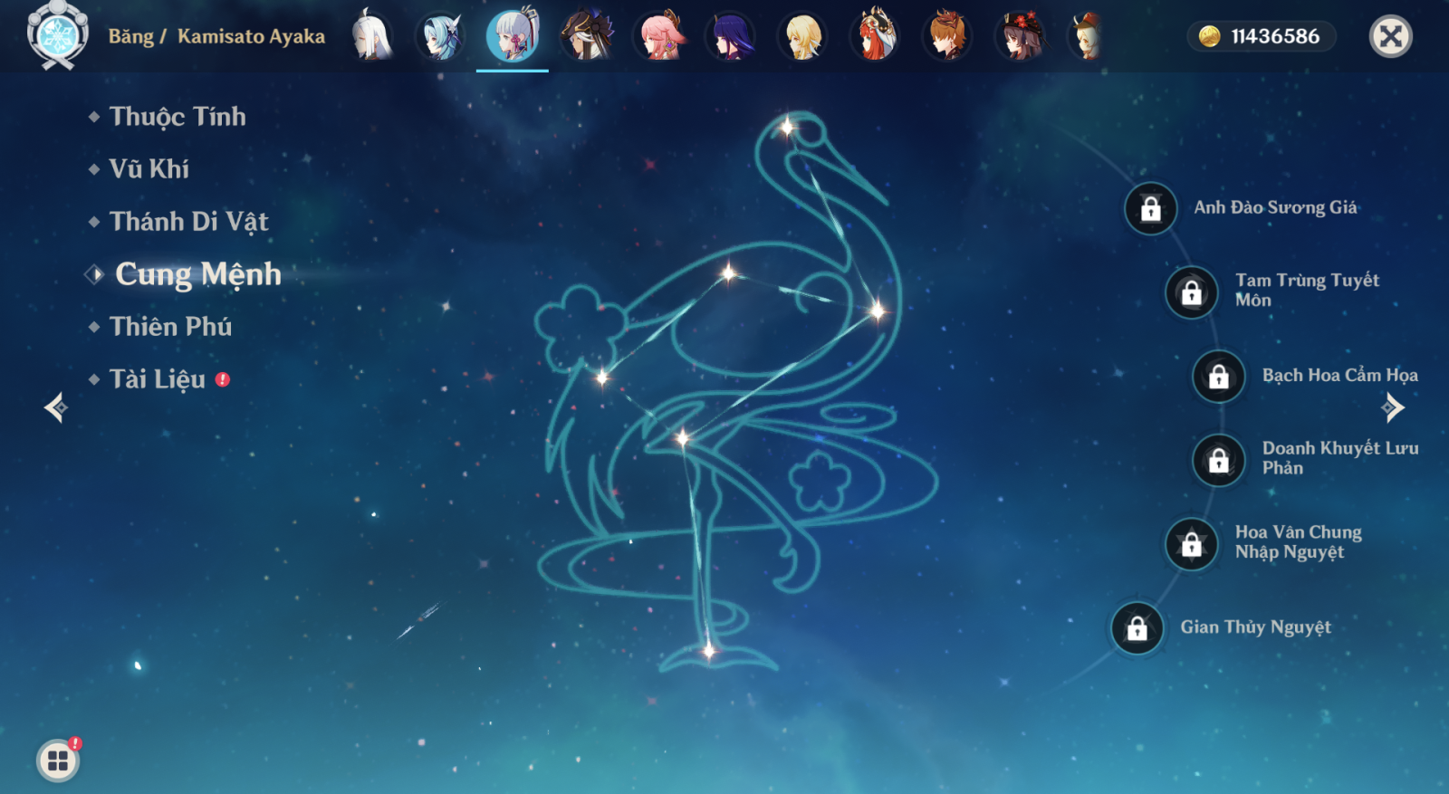Open locked constellation Anh Đào Sương Giá
1449x794 pixels.
click(x=1151, y=209)
